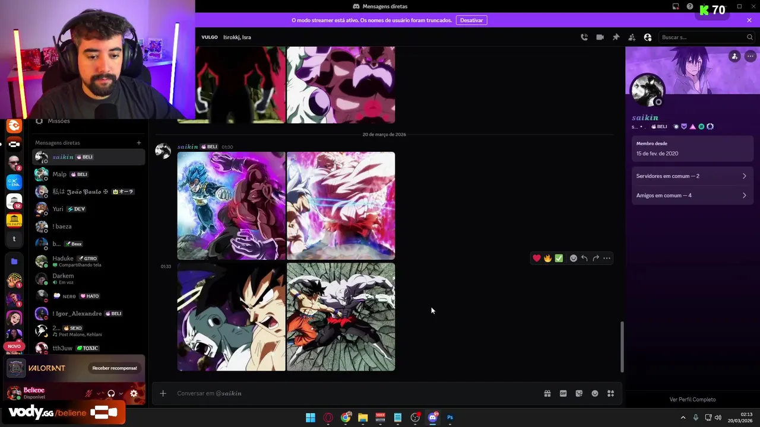Open the sticker picker
This screenshot has height=427, width=760.
[579, 393]
